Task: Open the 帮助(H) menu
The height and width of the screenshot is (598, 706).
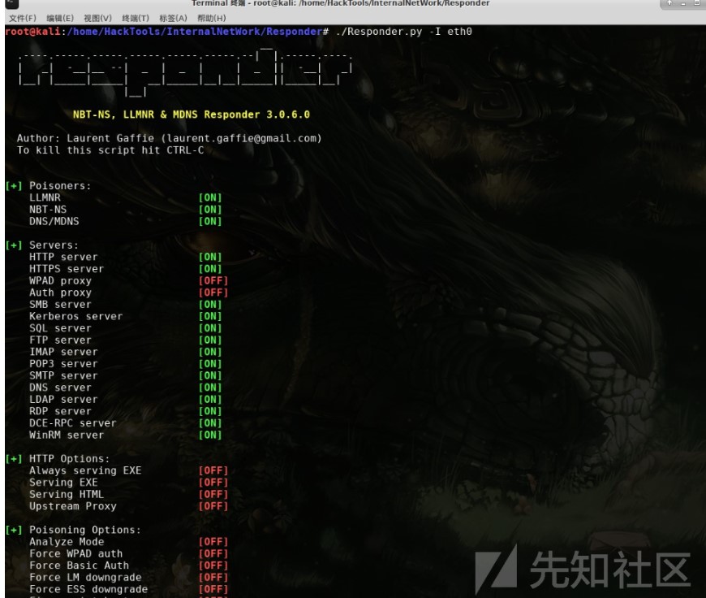Action: point(212,18)
